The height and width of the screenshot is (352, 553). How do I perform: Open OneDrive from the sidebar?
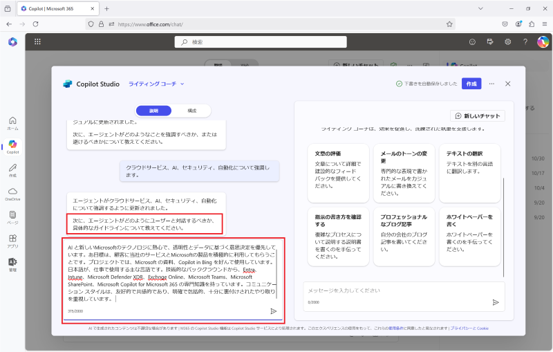(x=12, y=194)
